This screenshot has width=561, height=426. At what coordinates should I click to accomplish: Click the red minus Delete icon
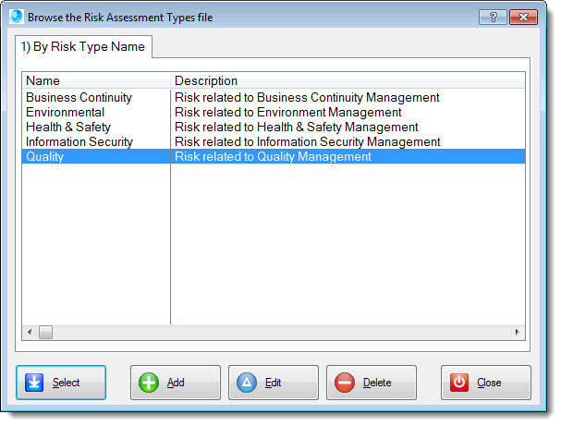345,383
